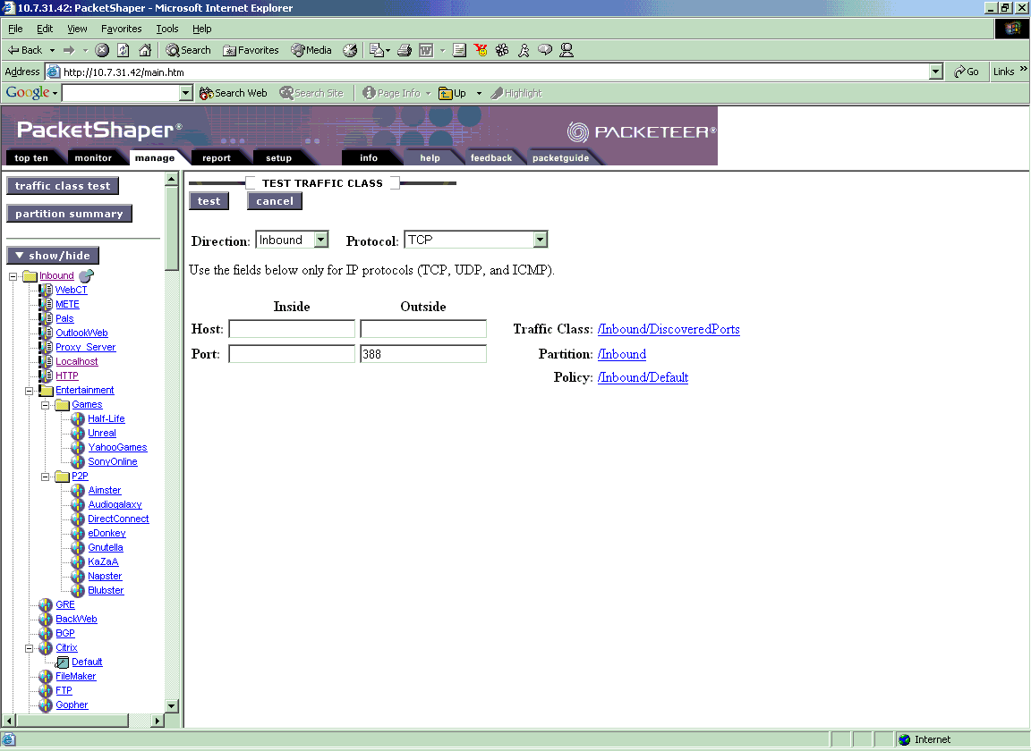This screenshot has width=1031, height=751.
Task: Click the Stop loading icon
Action: 102,50
